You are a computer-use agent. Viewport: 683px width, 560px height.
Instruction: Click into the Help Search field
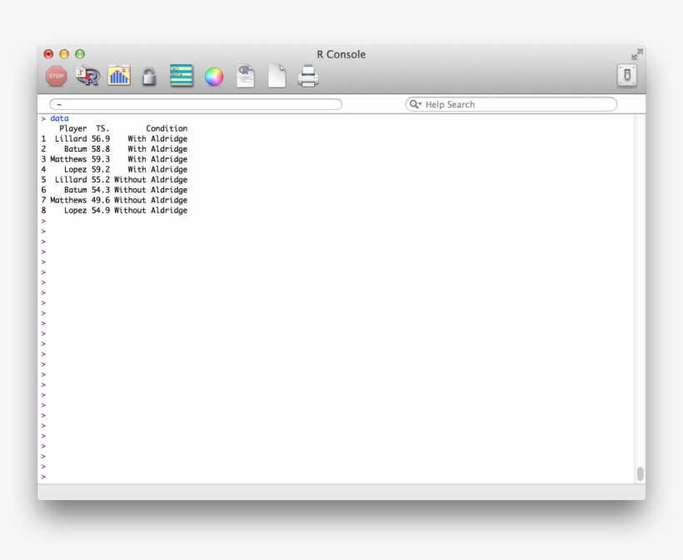[516, 105]
